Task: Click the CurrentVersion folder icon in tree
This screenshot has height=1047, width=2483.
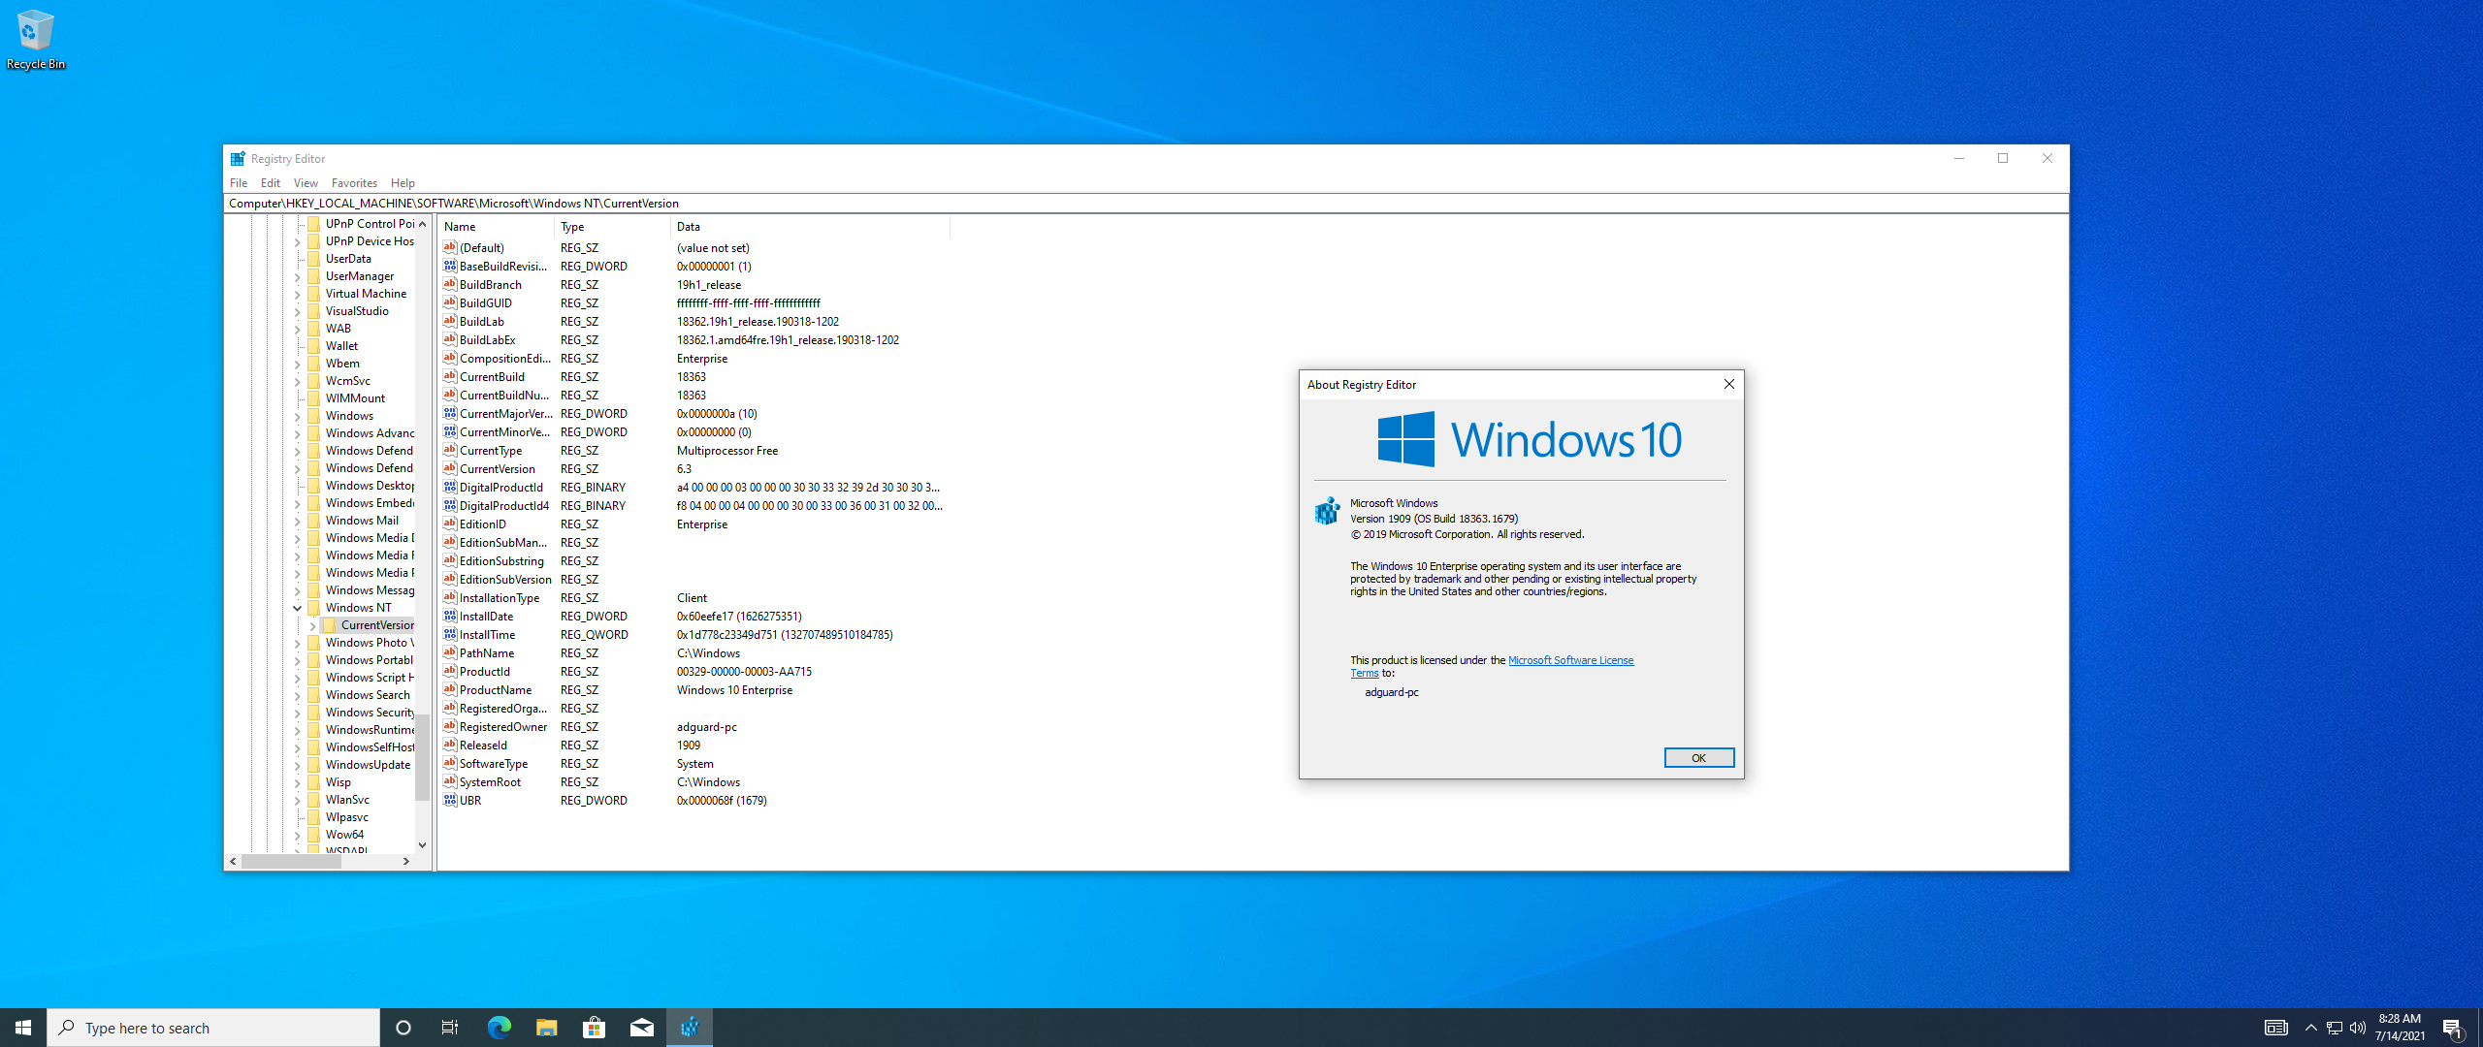Action: pyautogui.click(x=330, y=624)
